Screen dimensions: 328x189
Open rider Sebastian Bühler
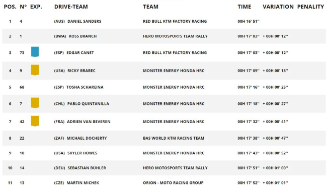click(87, 168)
